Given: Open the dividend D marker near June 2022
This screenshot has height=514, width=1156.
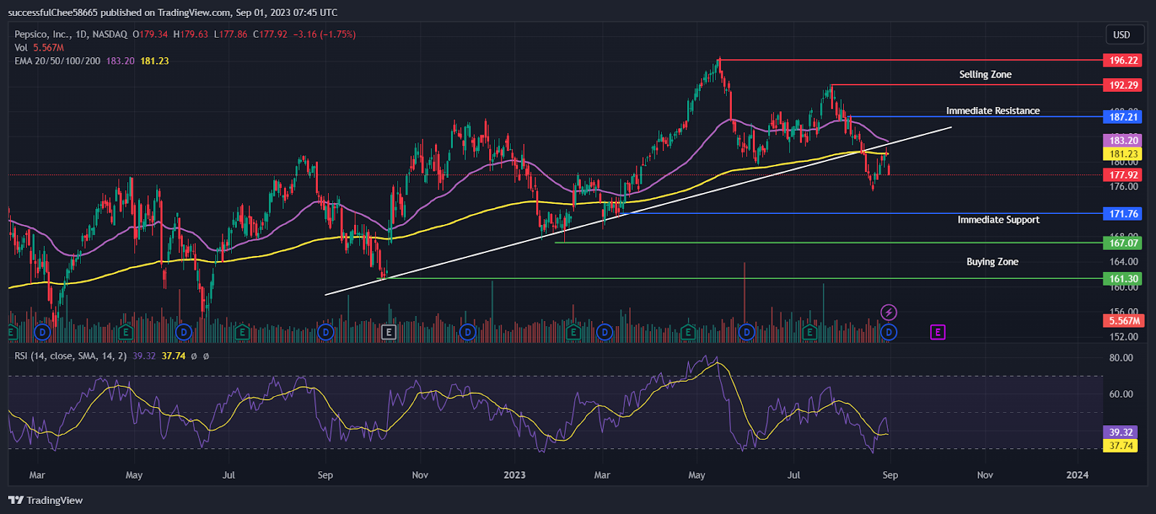Looking at the screenshot, I should pyautogui.click(x=184, y=333).
